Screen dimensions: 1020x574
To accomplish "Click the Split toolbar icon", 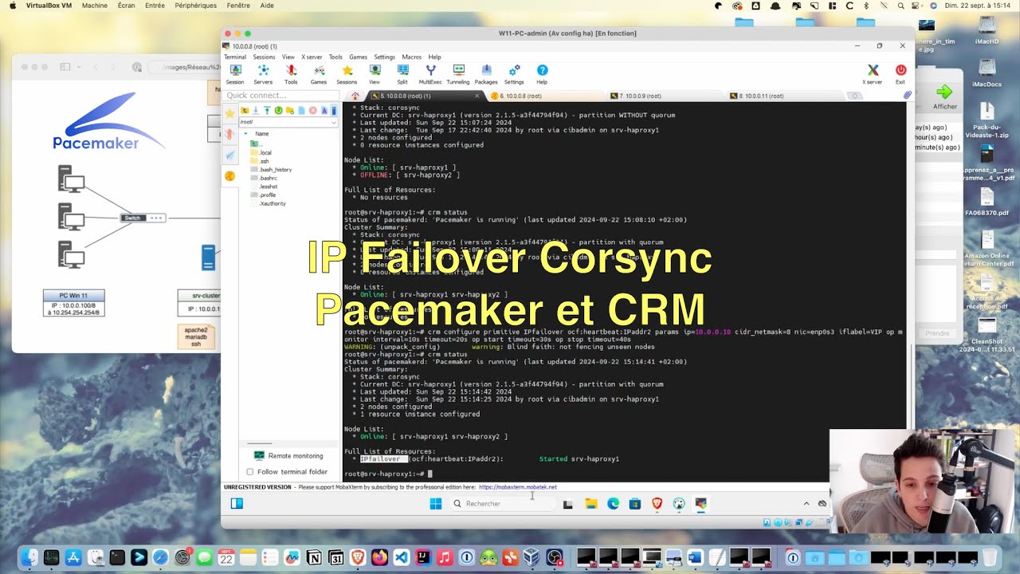I will coord(402,74).
